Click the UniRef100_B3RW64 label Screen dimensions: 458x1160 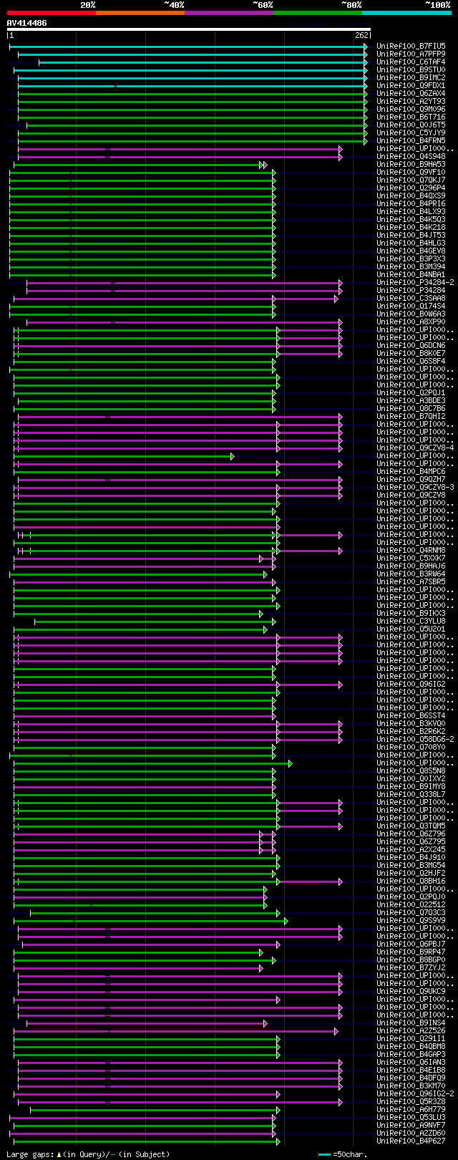pyautogui.click(x=411, y=574)
